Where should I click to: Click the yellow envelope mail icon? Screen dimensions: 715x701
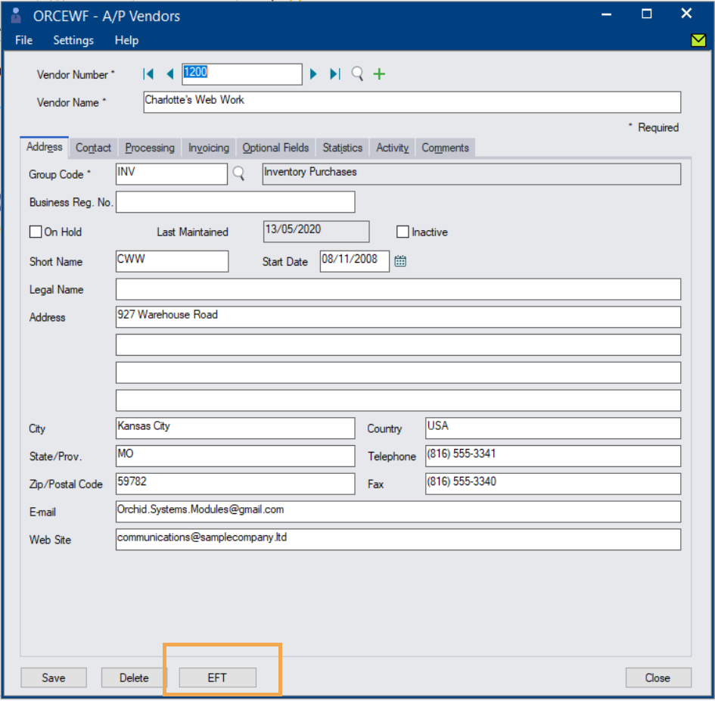[x=698, y=41]
